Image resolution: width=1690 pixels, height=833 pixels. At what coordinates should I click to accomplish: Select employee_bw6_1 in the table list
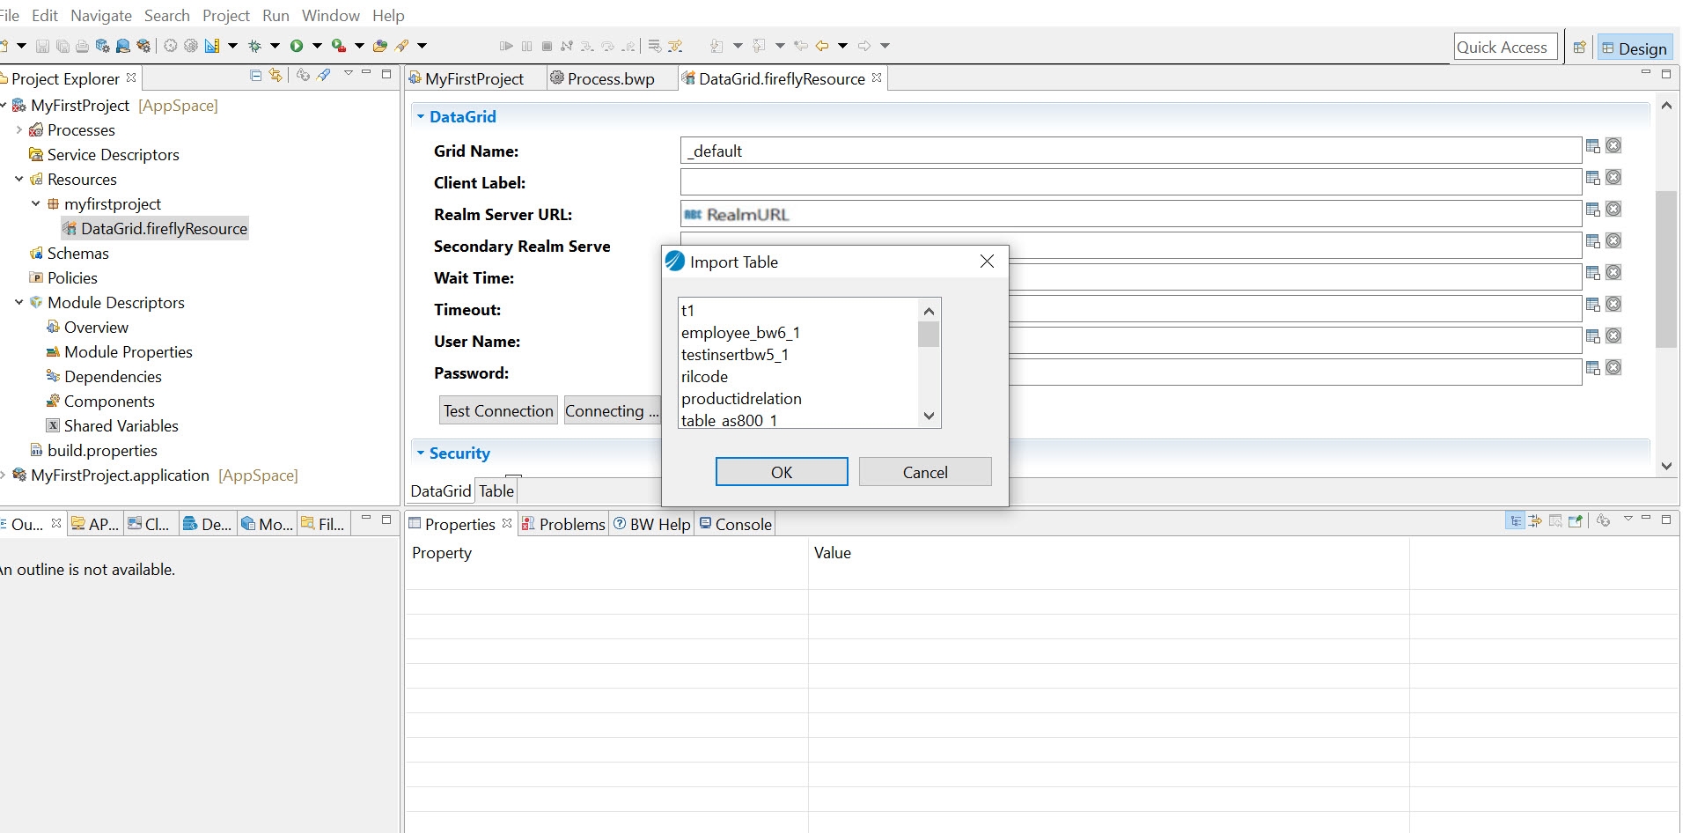[x=740, y=333]
